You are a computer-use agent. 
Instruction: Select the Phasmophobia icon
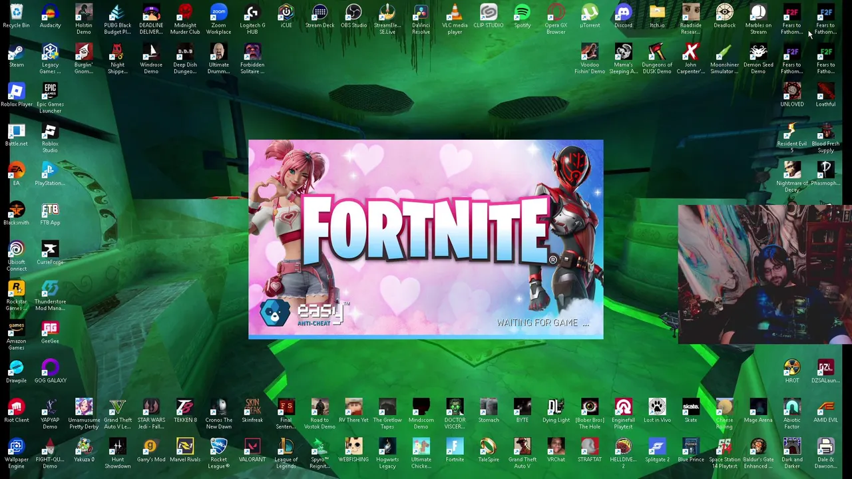825,174
